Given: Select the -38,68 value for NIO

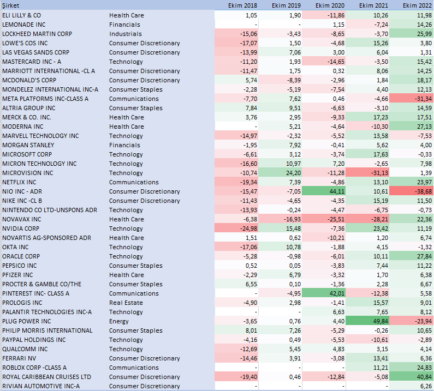Looking at the screenshot, I should click(411, 191).
